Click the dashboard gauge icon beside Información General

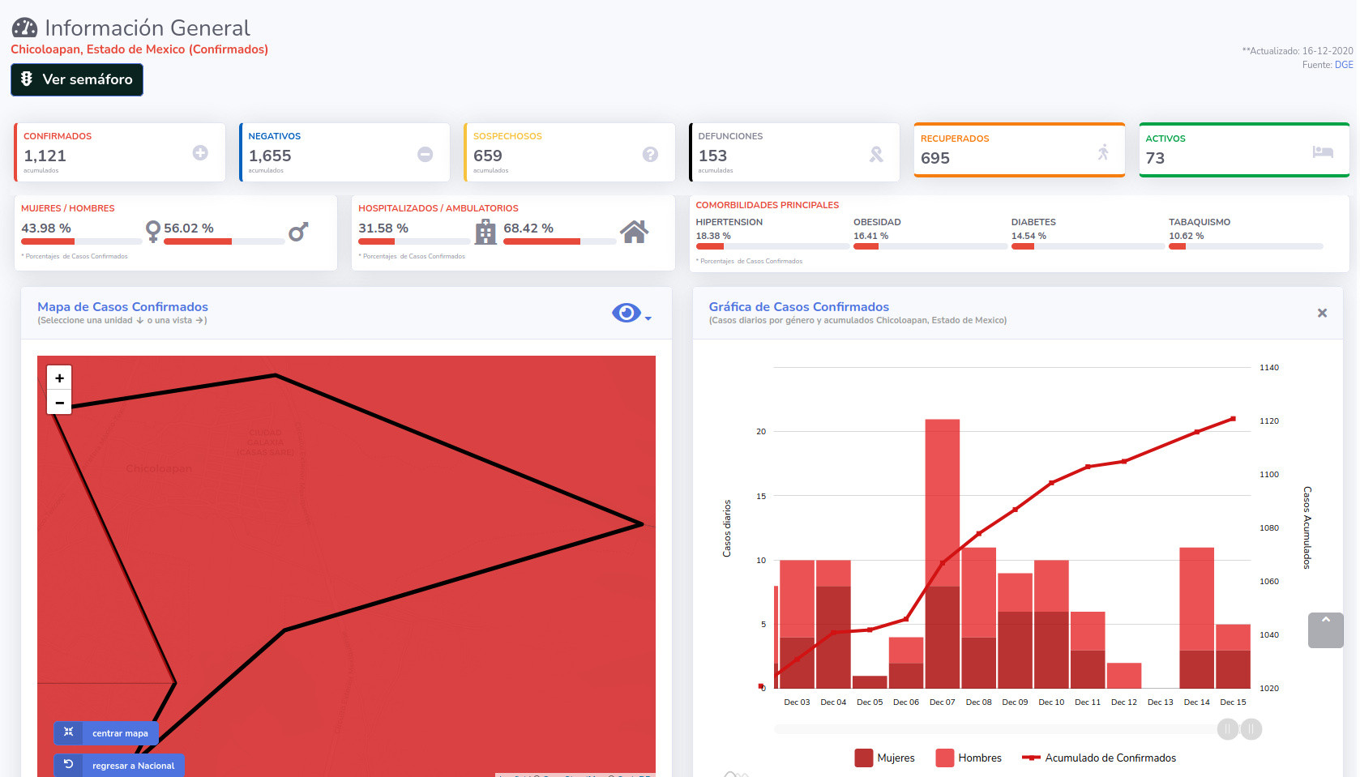(24, 28)
